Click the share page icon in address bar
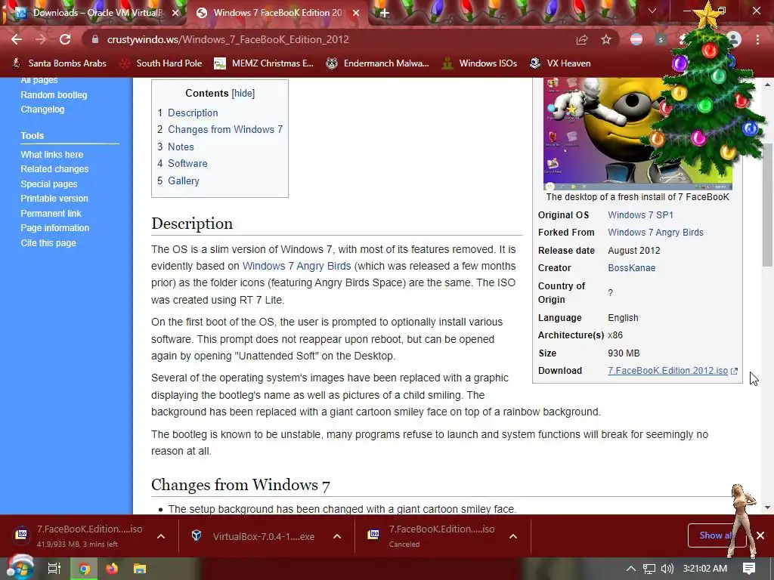Screen dimensions: 774x580 click(582, 39)
